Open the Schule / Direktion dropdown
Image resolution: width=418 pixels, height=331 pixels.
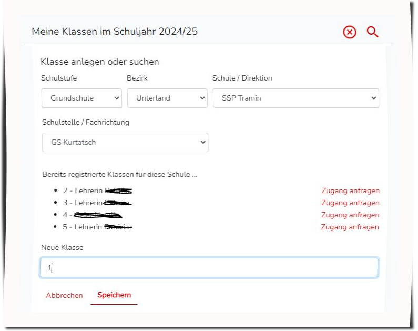295,98
